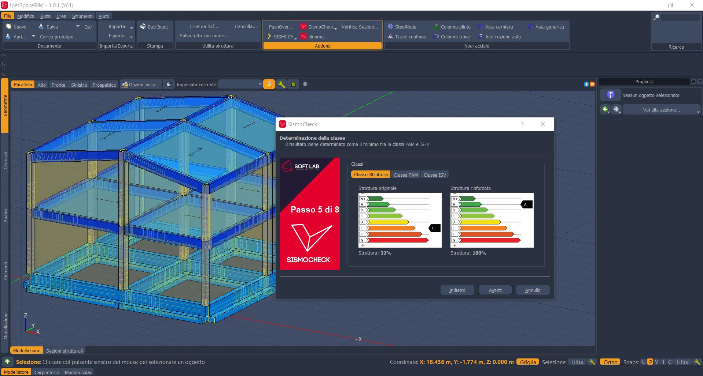Click the Dati Input printer icon
Viewport: 703px width, 376px height.
pyautogui.click(x=143, y=26)
